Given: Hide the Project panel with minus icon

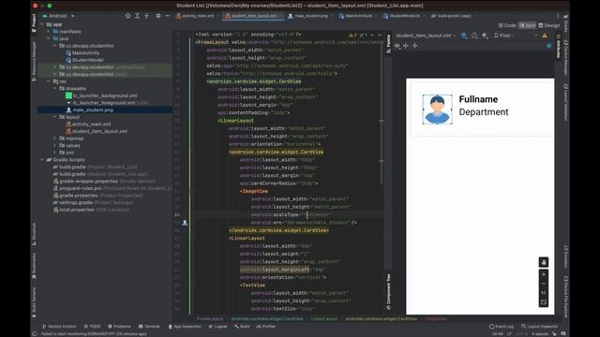Looking at the screenshot, I should click(x=167, y=16).
